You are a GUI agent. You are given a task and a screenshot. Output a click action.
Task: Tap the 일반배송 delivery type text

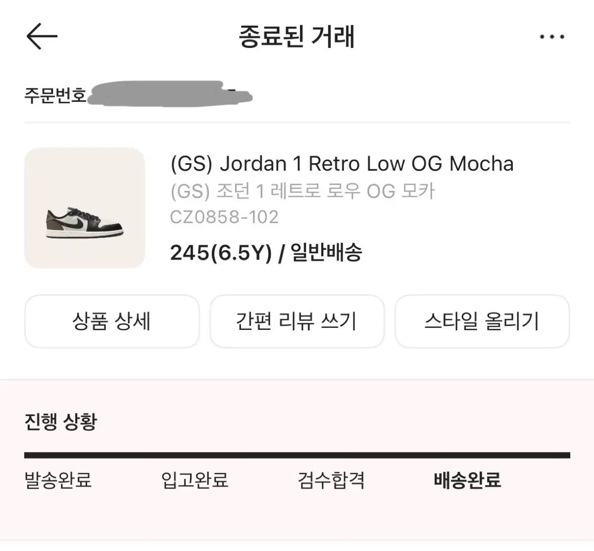(x=327, y=253)
